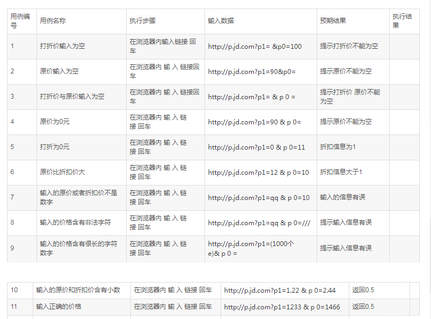This screenshot has width=431, height=319.
Task: Click the URL ending p1=qq & p 0=10
Action: (259, 198)
